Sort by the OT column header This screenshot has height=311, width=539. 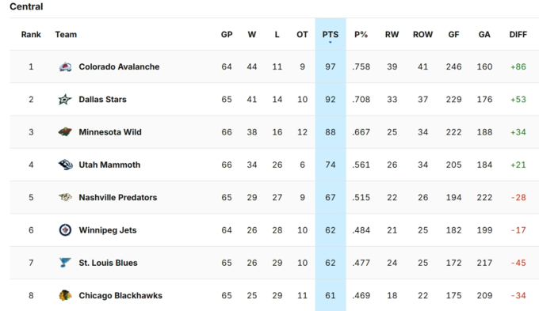302,35
